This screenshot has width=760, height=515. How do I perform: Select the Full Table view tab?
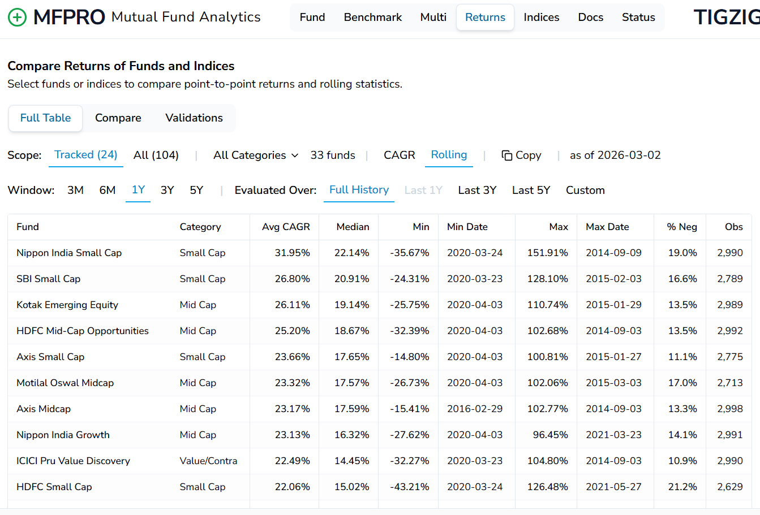tap(46, 118)
